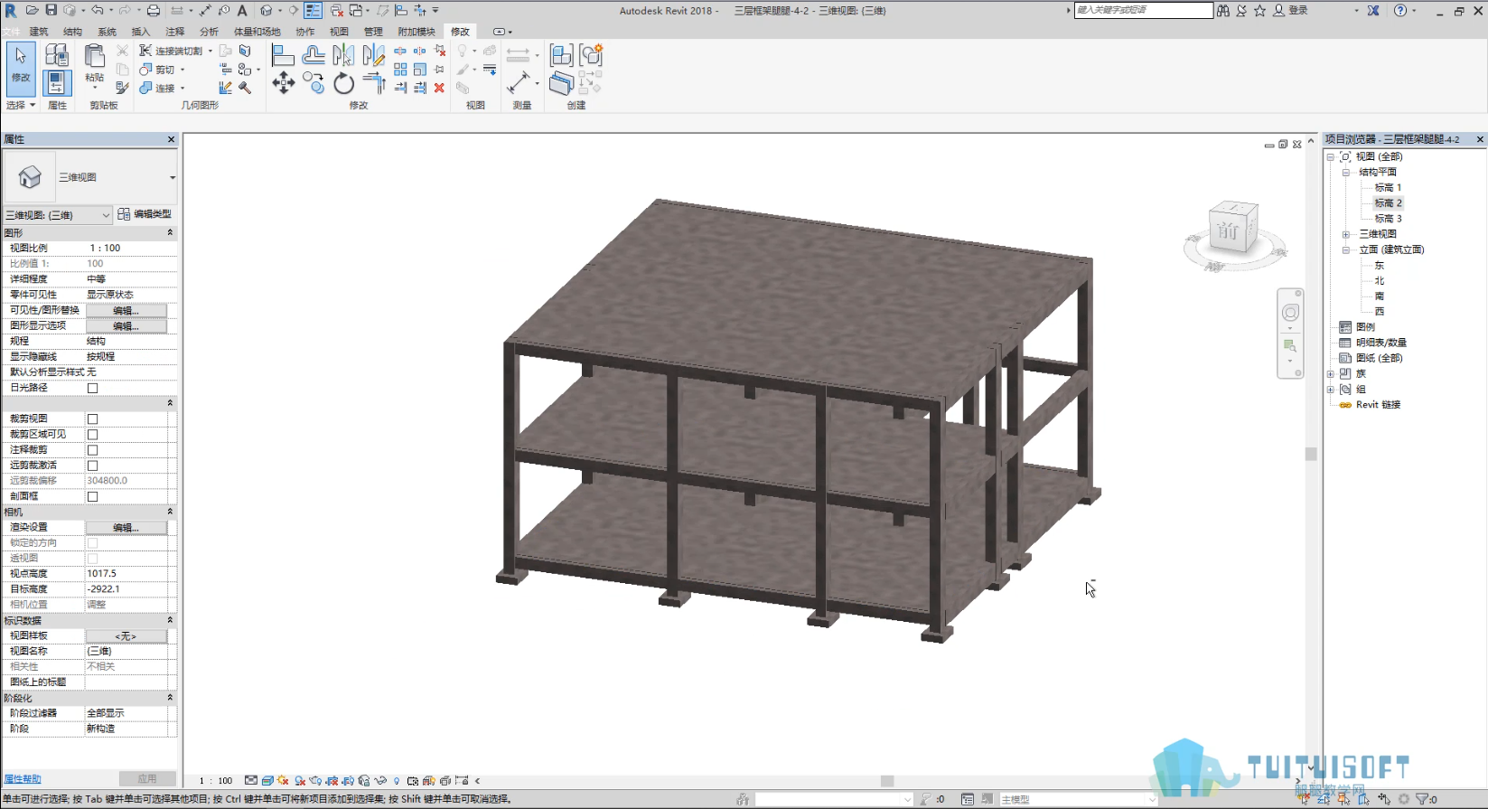Screen dimensions: 1488x809
Task: Open the 管理 ribbon tab
Action: click(x=373, y=32)
